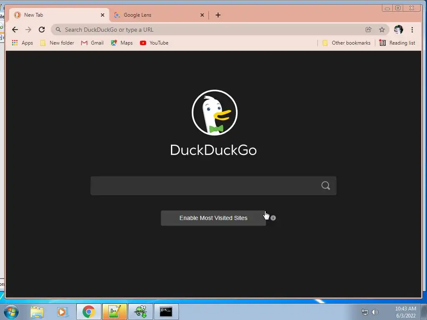
Task: Bookmark this tab with the star icon
Action: tap(382, 30)
